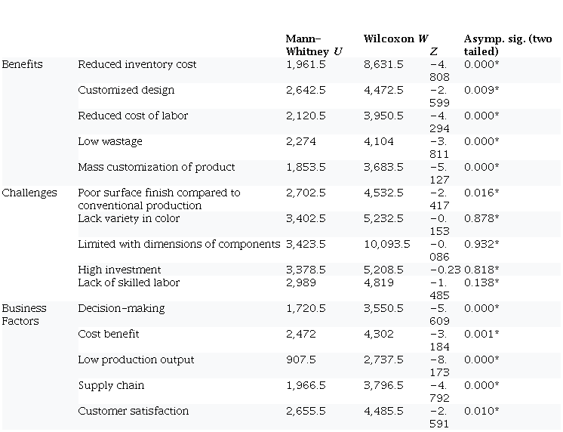This screenshot has width=563, height=432.
Task: Select the Customer satisfaction row label
Action: pyautogui.click(x=134, y=412)
